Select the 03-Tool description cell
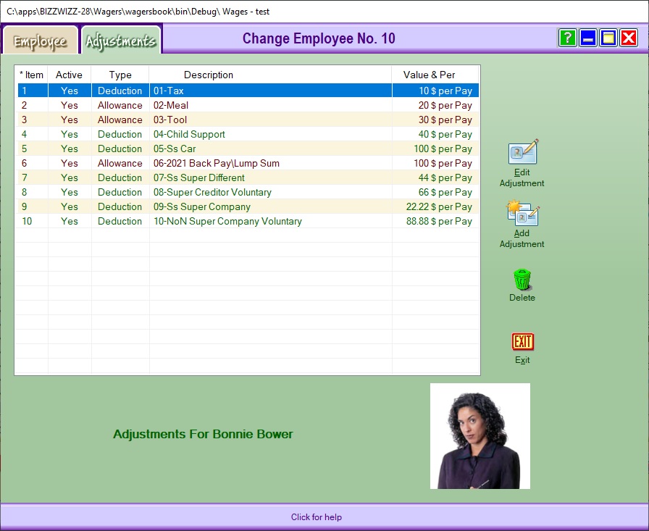 tap(271, 120)
